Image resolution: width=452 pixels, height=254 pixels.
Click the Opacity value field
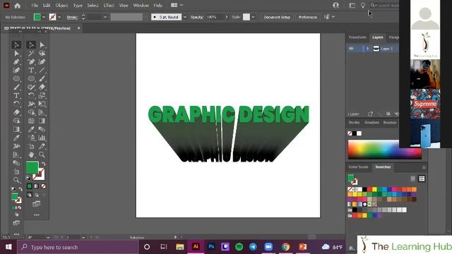215,17
